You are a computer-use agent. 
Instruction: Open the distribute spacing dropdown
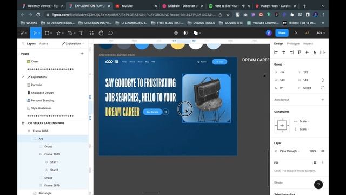pos(323,52)
